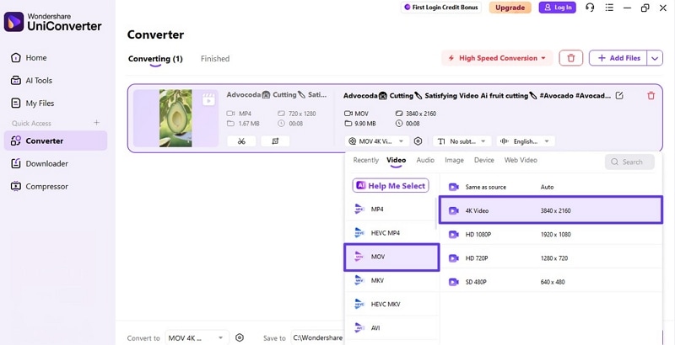Select HD 720P resolution option

(551, 258)
